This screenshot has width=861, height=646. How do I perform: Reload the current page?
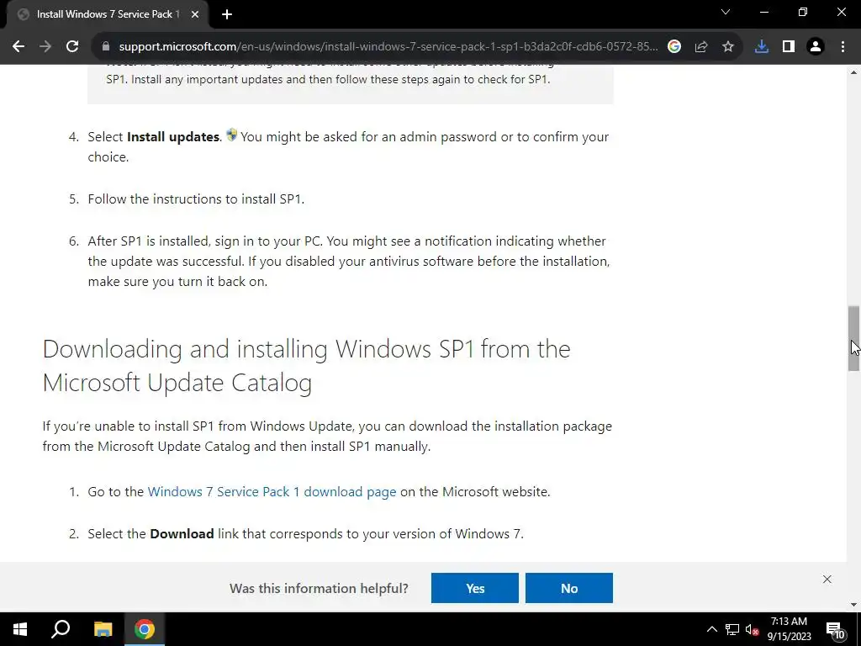(x=72, y=47)
